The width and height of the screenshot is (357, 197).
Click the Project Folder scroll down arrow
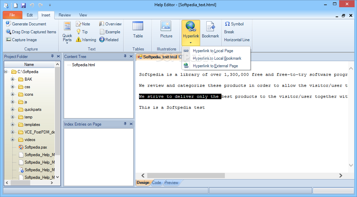[58, 177]
